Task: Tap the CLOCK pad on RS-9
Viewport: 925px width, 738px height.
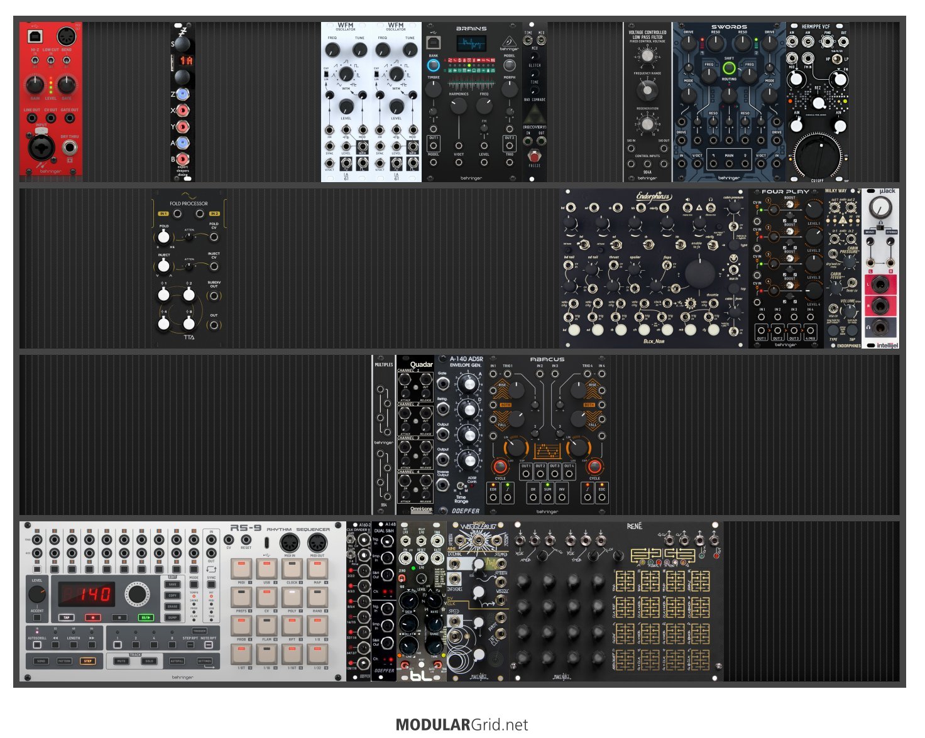Action: tap(292, 570)
